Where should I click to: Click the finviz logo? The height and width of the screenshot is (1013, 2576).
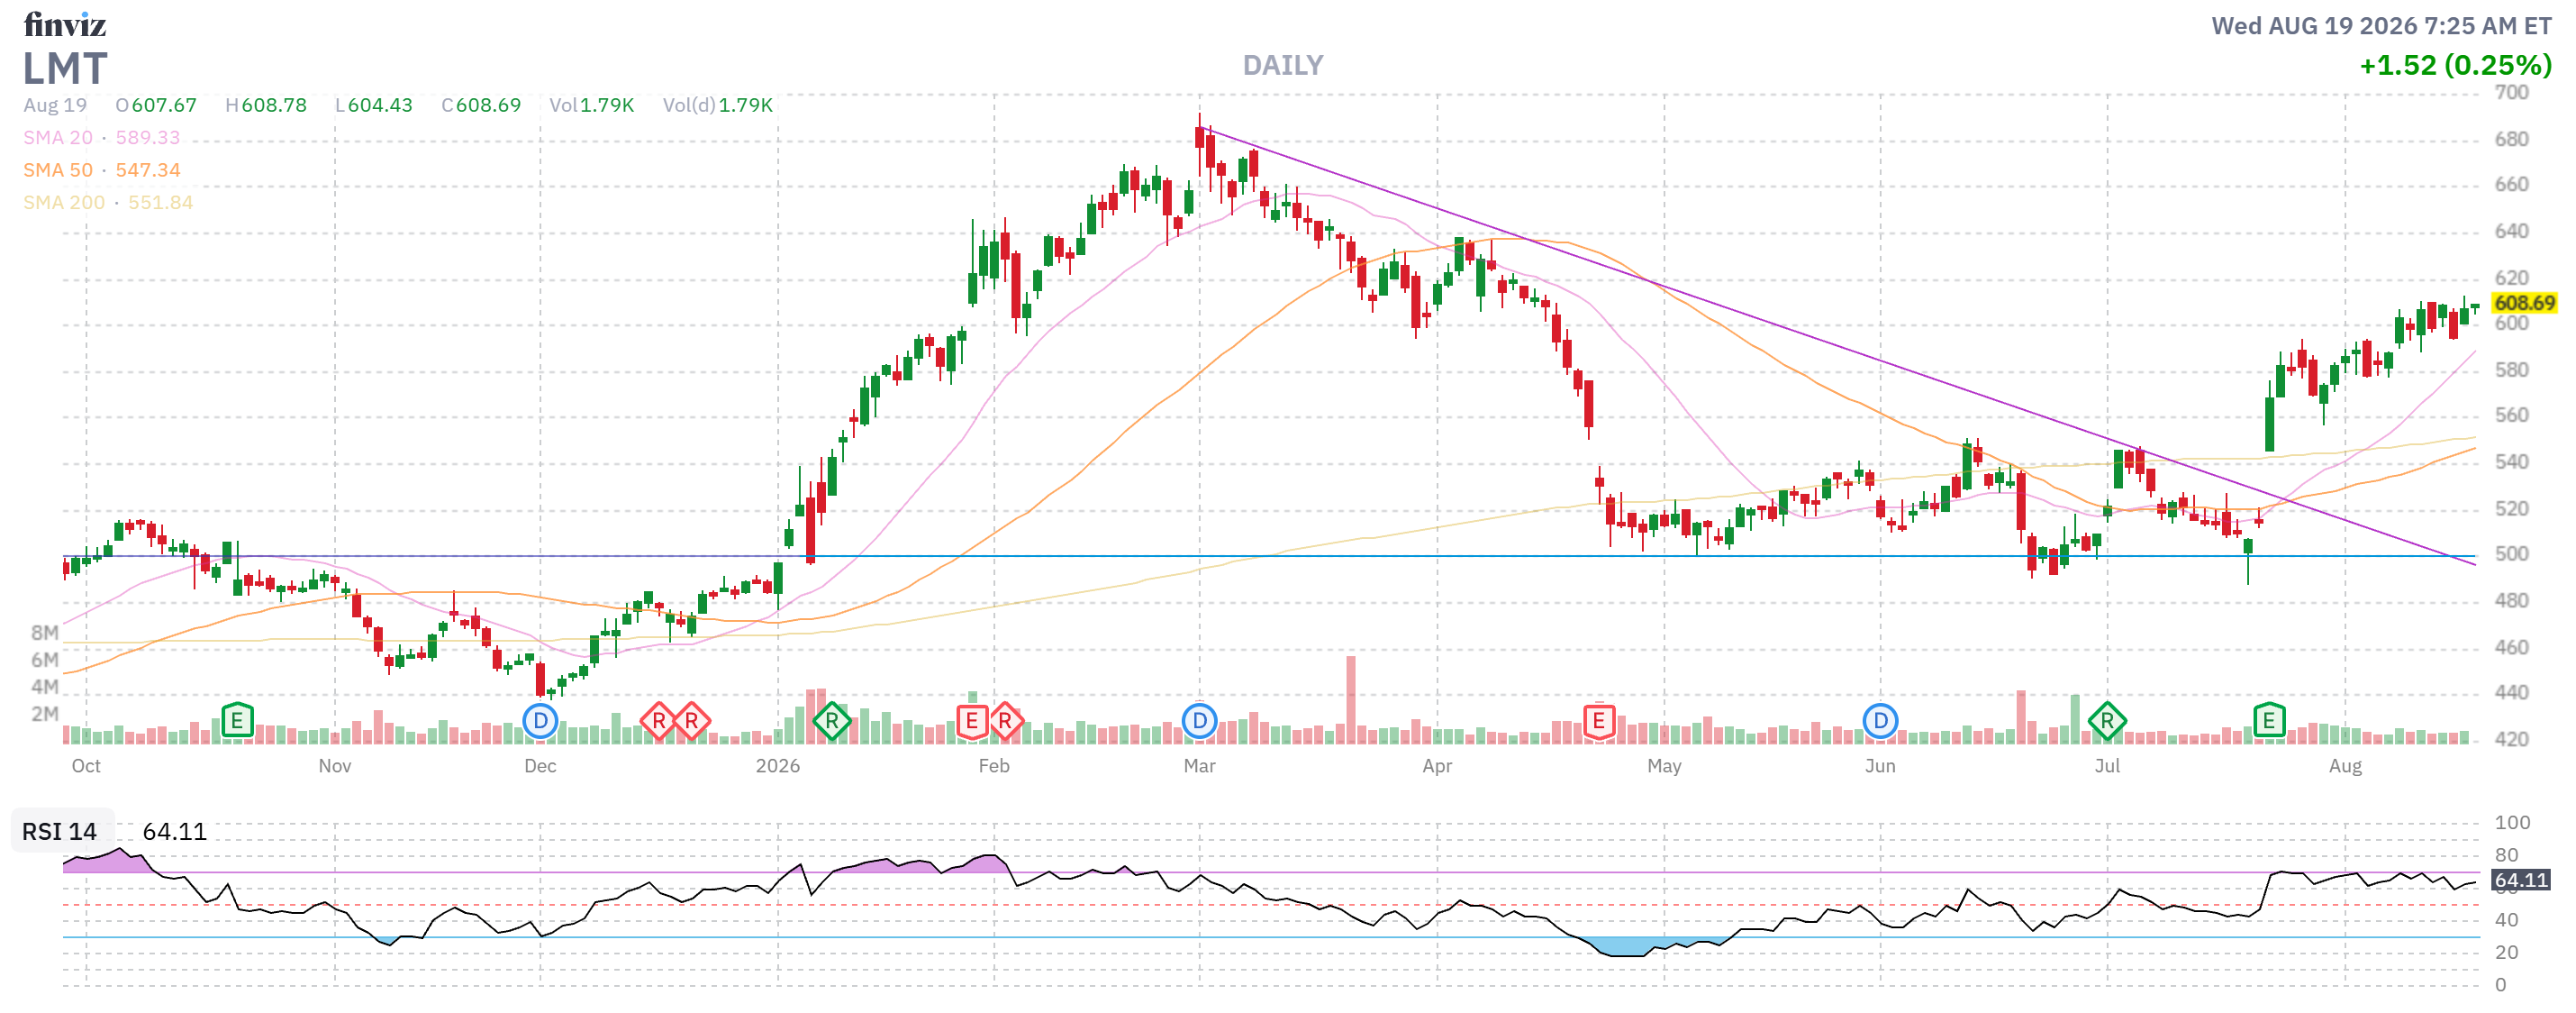tap(65, 24)
